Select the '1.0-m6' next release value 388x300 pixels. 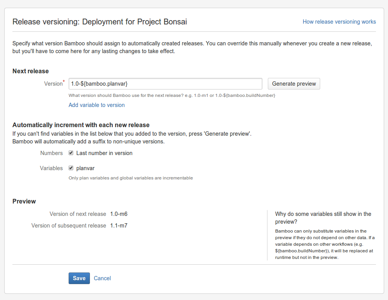119,214
